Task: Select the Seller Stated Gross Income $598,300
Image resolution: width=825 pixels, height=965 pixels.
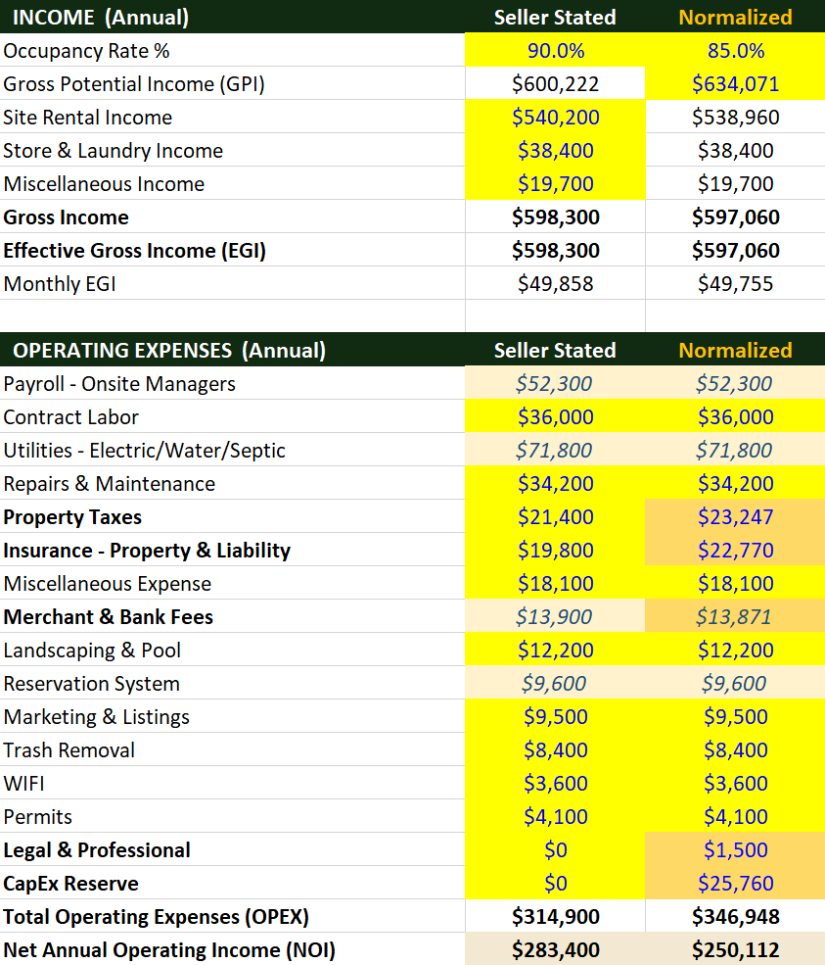Action: click(x=555, y=217)
